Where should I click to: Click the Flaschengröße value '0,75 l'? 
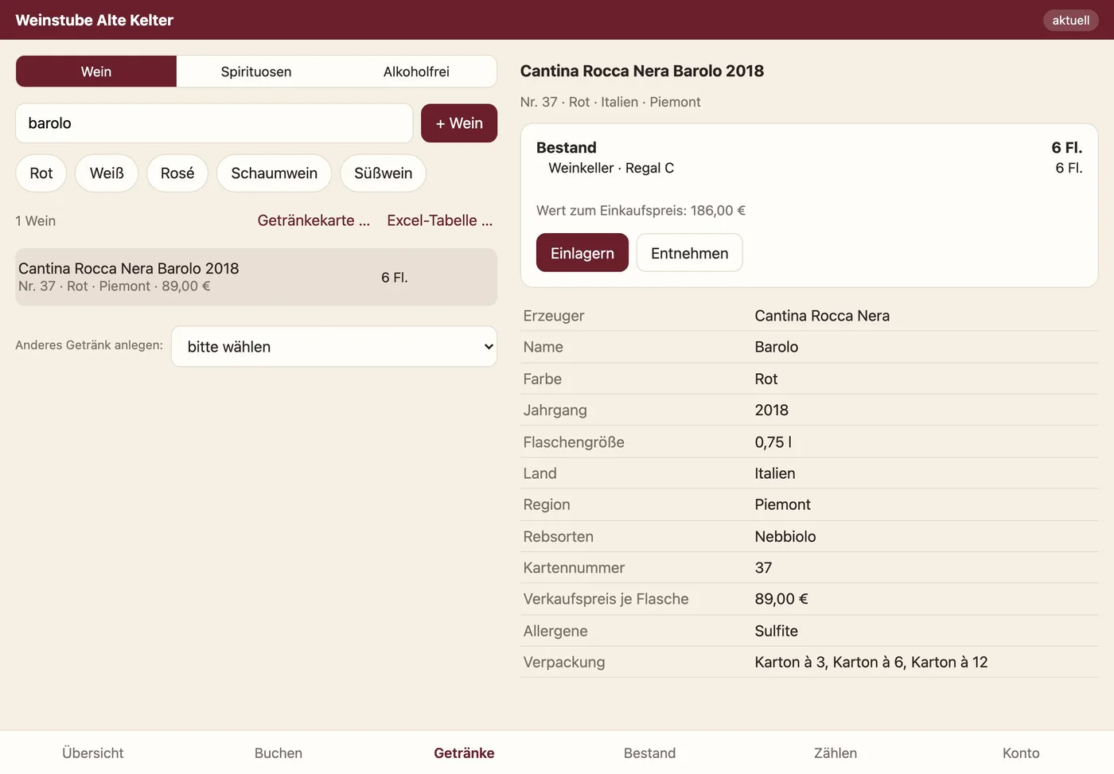773,442
